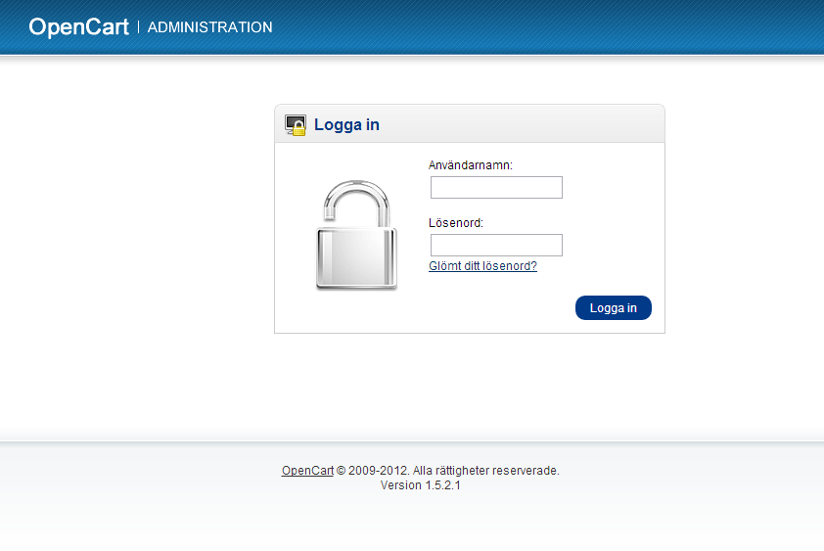
Task: Focus the Användarnamn input field
Action: [496, 187]
